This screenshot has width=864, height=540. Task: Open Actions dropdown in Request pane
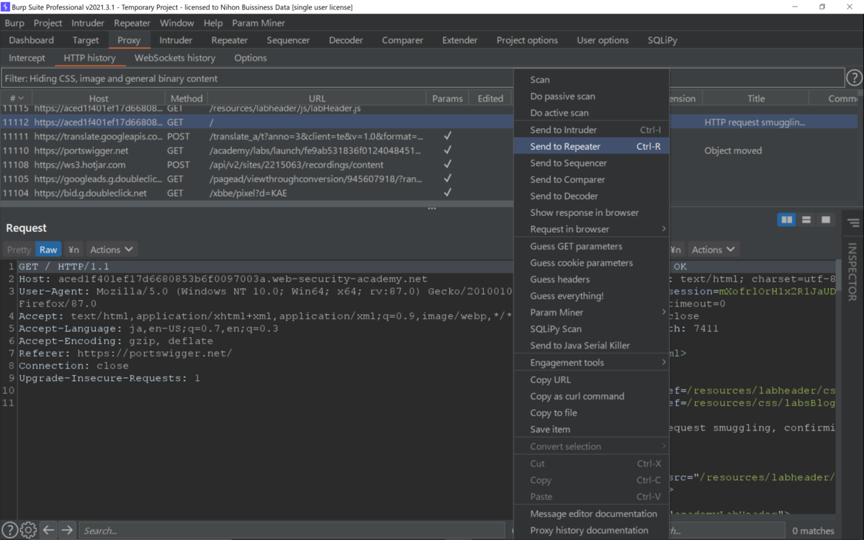tap(112, 250)
